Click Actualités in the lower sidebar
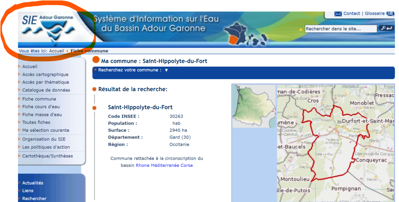Screen dimensions: 399x202 [x=33, y=183]
